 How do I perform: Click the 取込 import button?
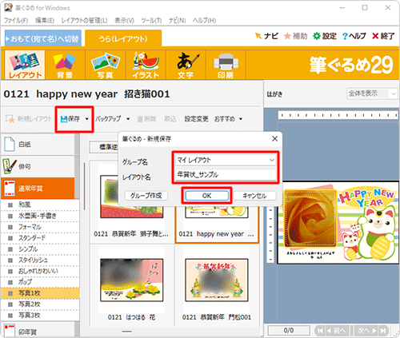pos(170,119)
